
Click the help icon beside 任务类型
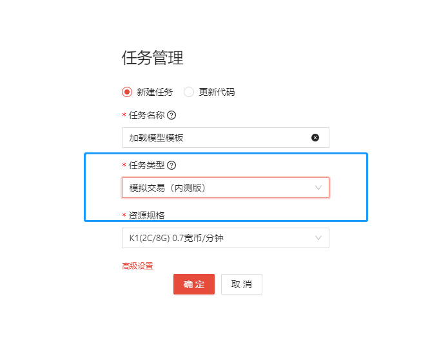coord(171,165)
